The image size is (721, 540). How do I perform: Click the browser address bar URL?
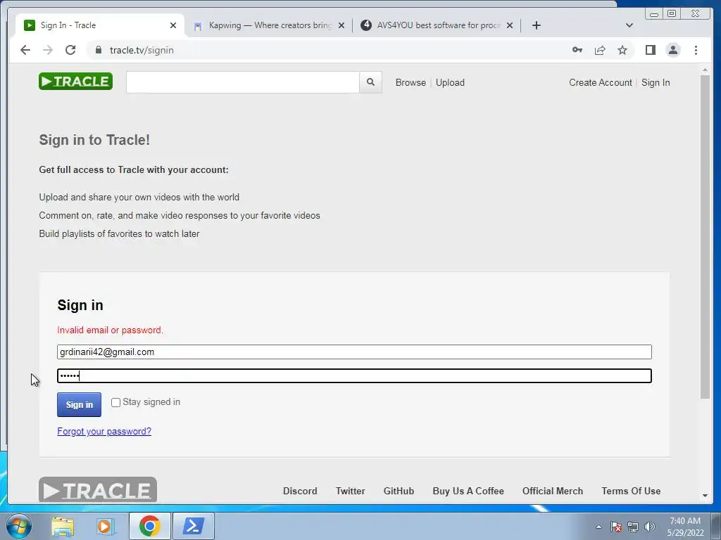pos(142,50)
